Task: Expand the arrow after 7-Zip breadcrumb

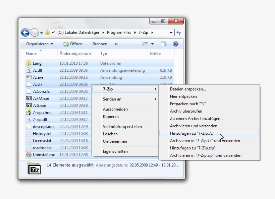Action: [x=152, y=32]
